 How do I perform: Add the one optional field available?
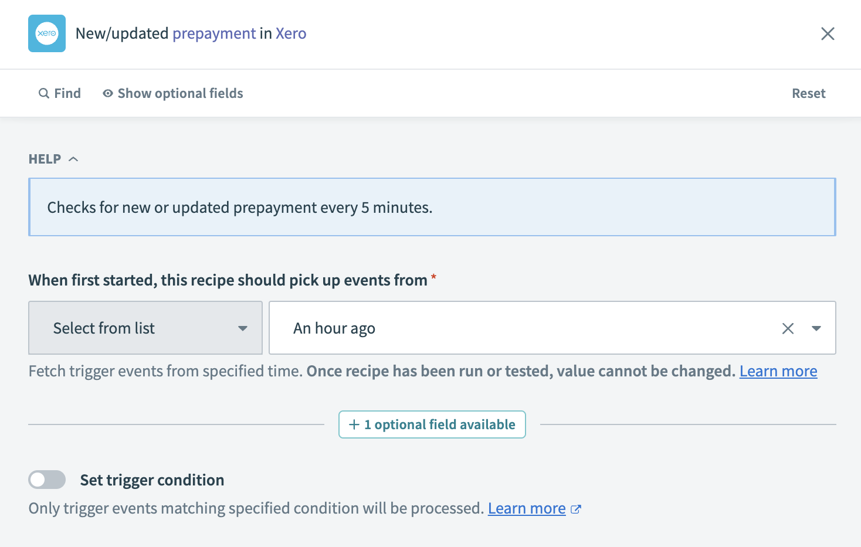(432, 424)
